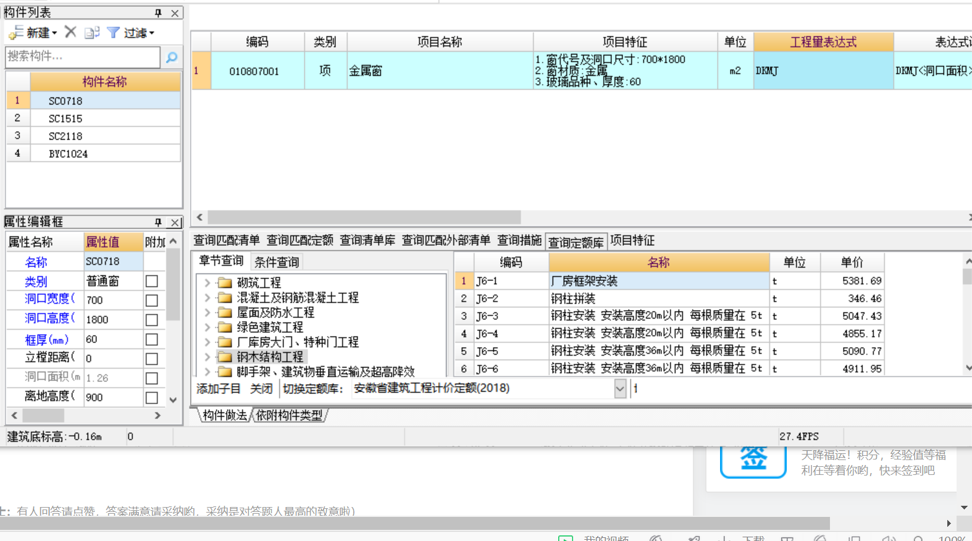Click the left scroll arrow under the 金属窗 table

pos(199,217)
